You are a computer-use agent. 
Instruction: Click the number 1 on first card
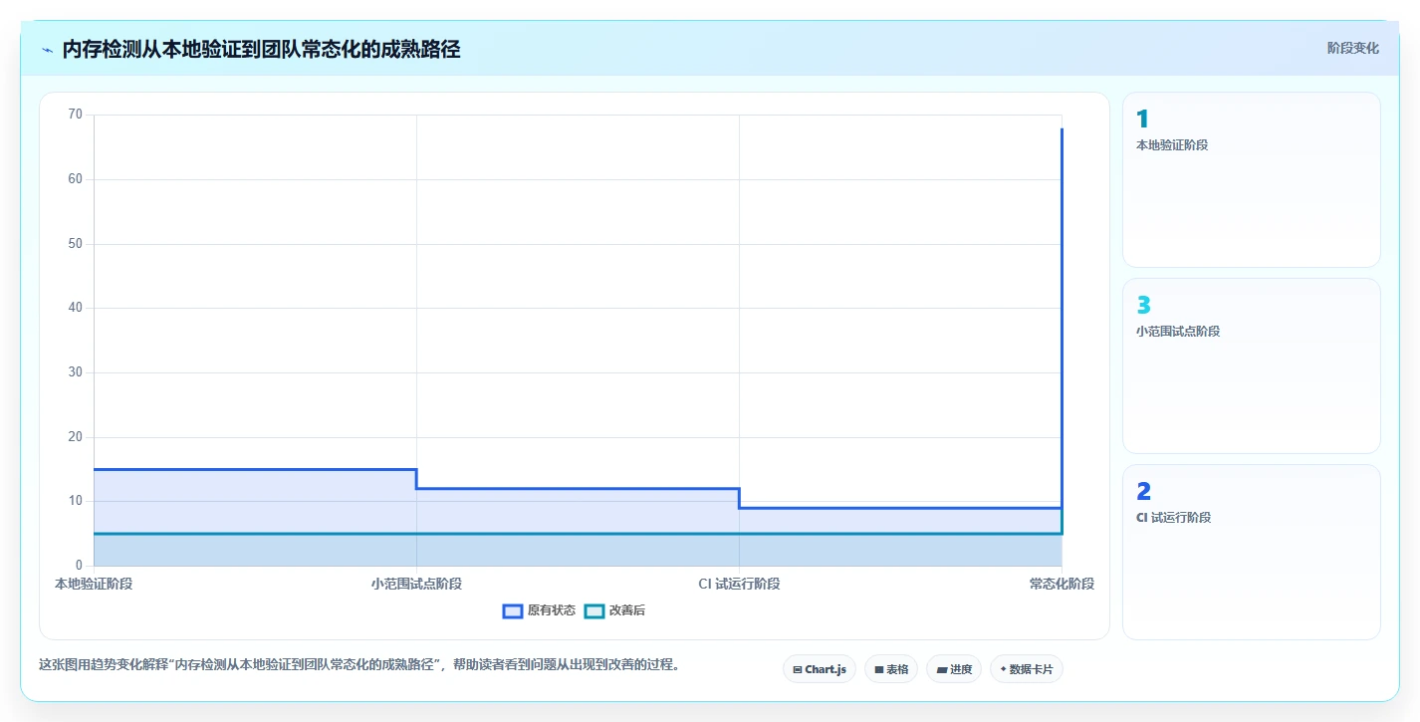coord(1142,119)
